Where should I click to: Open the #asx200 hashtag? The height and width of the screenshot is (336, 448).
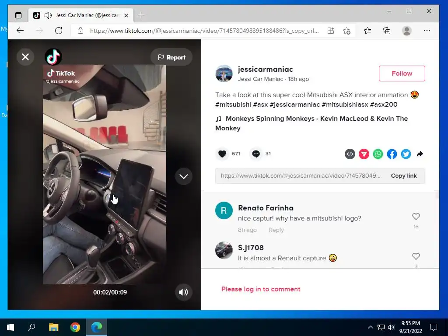click(384, 105)
